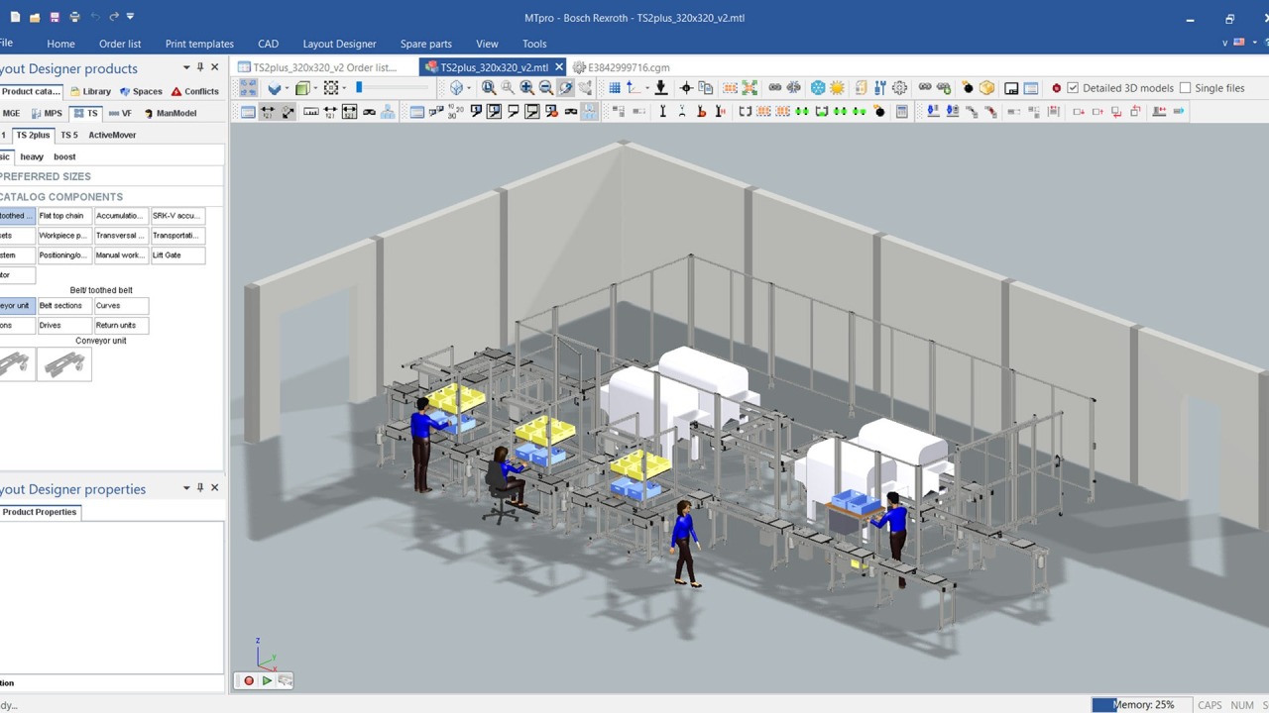Click the copy component toolbar icon
The height and width of the screenshot is (713, 1269).
pyautogui.click(x=706, y=88)
